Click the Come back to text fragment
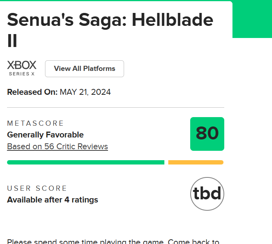The image size is (272, 244). 193,241
